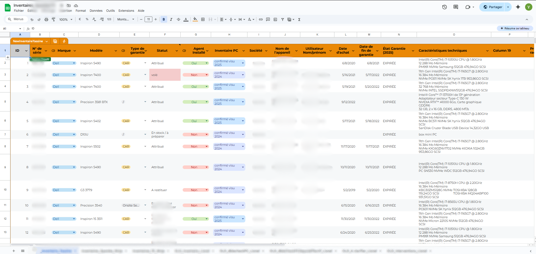The height and width of the screenshot is (254, 536).
Task: Open the 100% zoom dropdown
Action: coord(66,20)
